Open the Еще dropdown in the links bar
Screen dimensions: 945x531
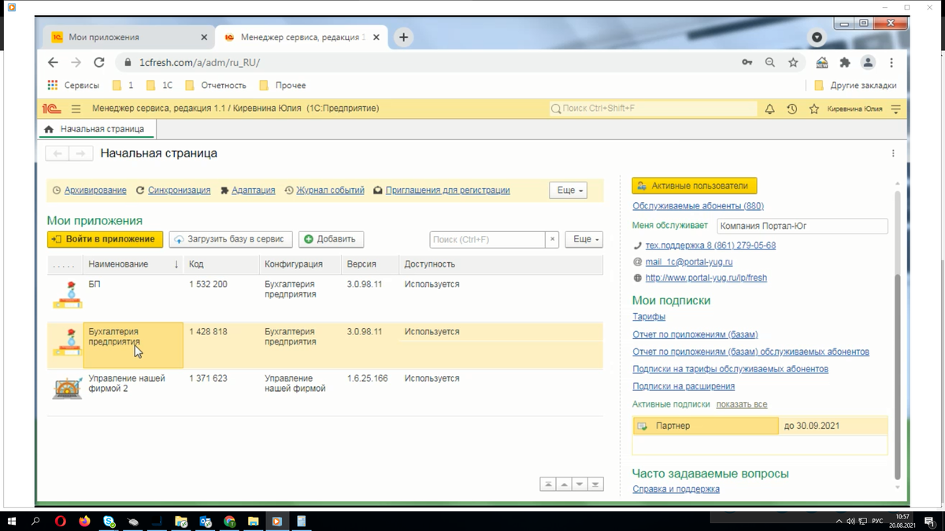pos(569,190)
